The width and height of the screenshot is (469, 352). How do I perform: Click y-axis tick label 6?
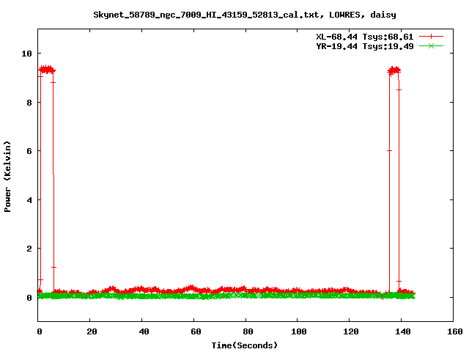29,151
